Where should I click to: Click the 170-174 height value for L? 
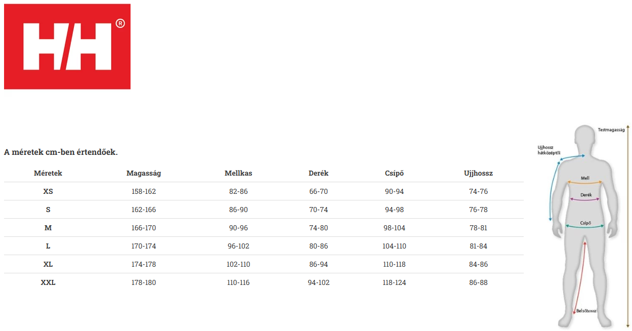(144, 246)
